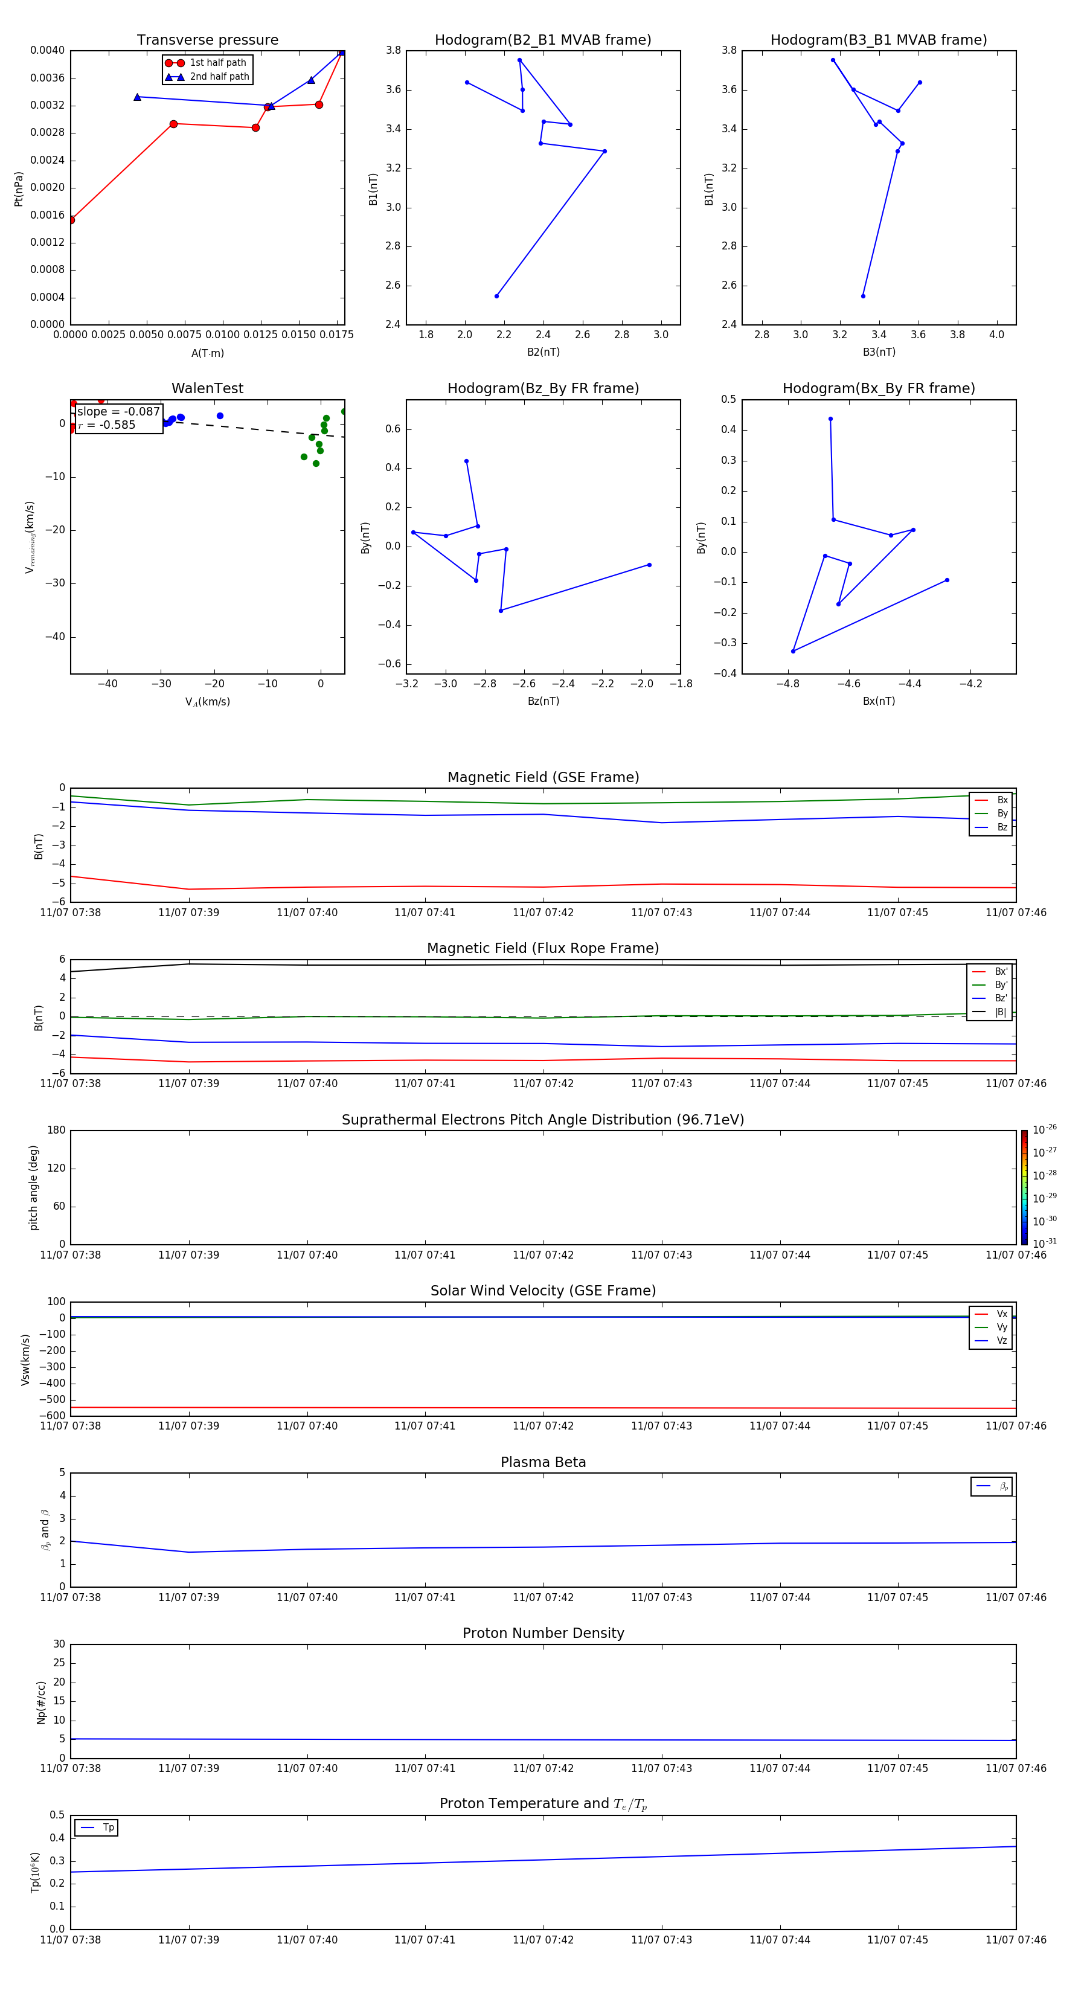Image resolution: width=1087 pixels, height=1993 pixels.
Task: Click the 'slope = -0.087' annotation
Action: (x=118, y=412)
